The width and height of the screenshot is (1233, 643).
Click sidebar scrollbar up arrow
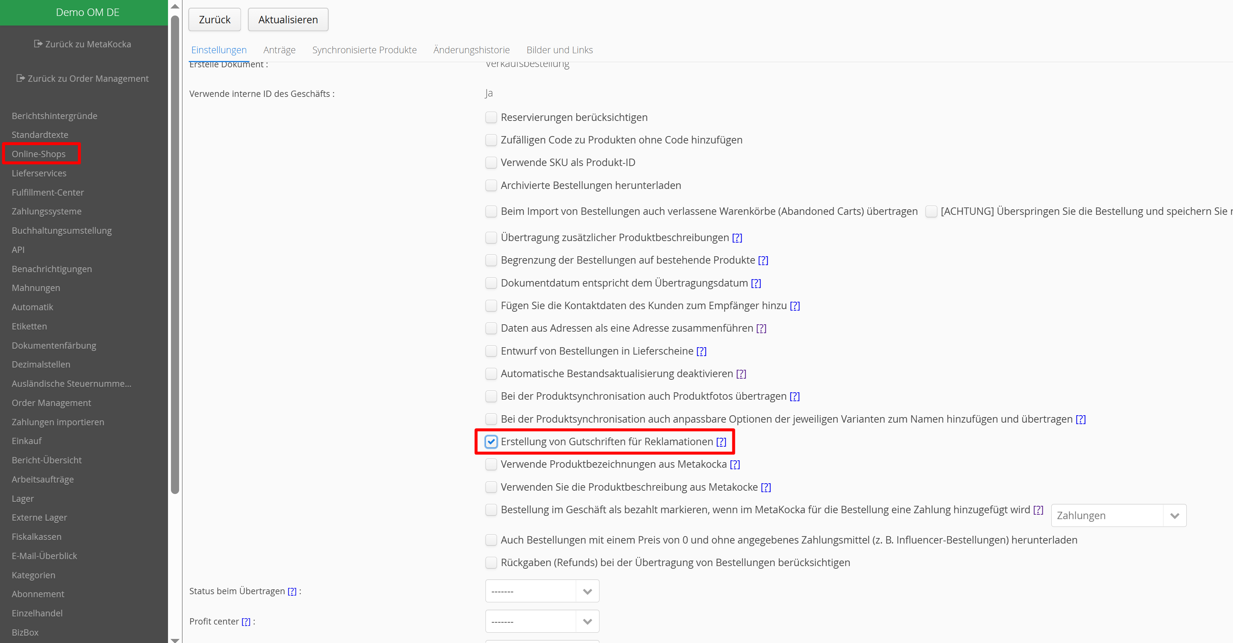coord(175,6)
